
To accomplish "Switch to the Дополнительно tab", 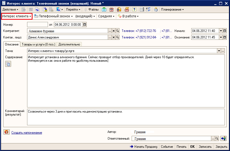I will 69,44.
